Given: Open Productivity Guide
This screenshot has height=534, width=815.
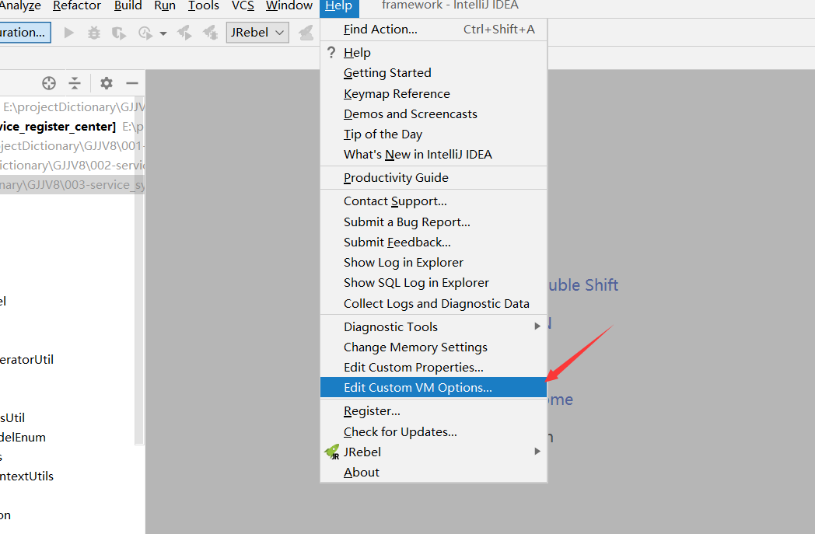Looking at the screenshot, I should (x=433, y=178).
